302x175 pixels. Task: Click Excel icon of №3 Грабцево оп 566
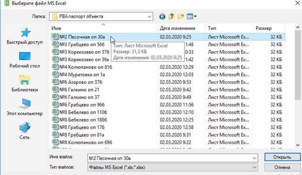pos(55,44)
